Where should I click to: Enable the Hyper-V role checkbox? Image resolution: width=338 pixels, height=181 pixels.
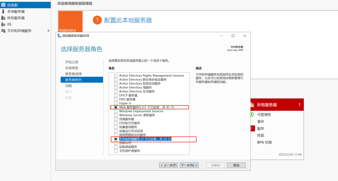pos(116,103)
